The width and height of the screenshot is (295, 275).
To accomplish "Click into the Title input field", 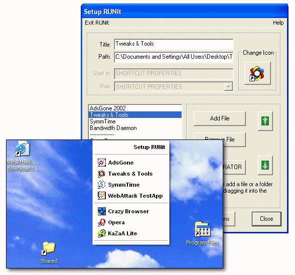I will click(x=174, y=44).
